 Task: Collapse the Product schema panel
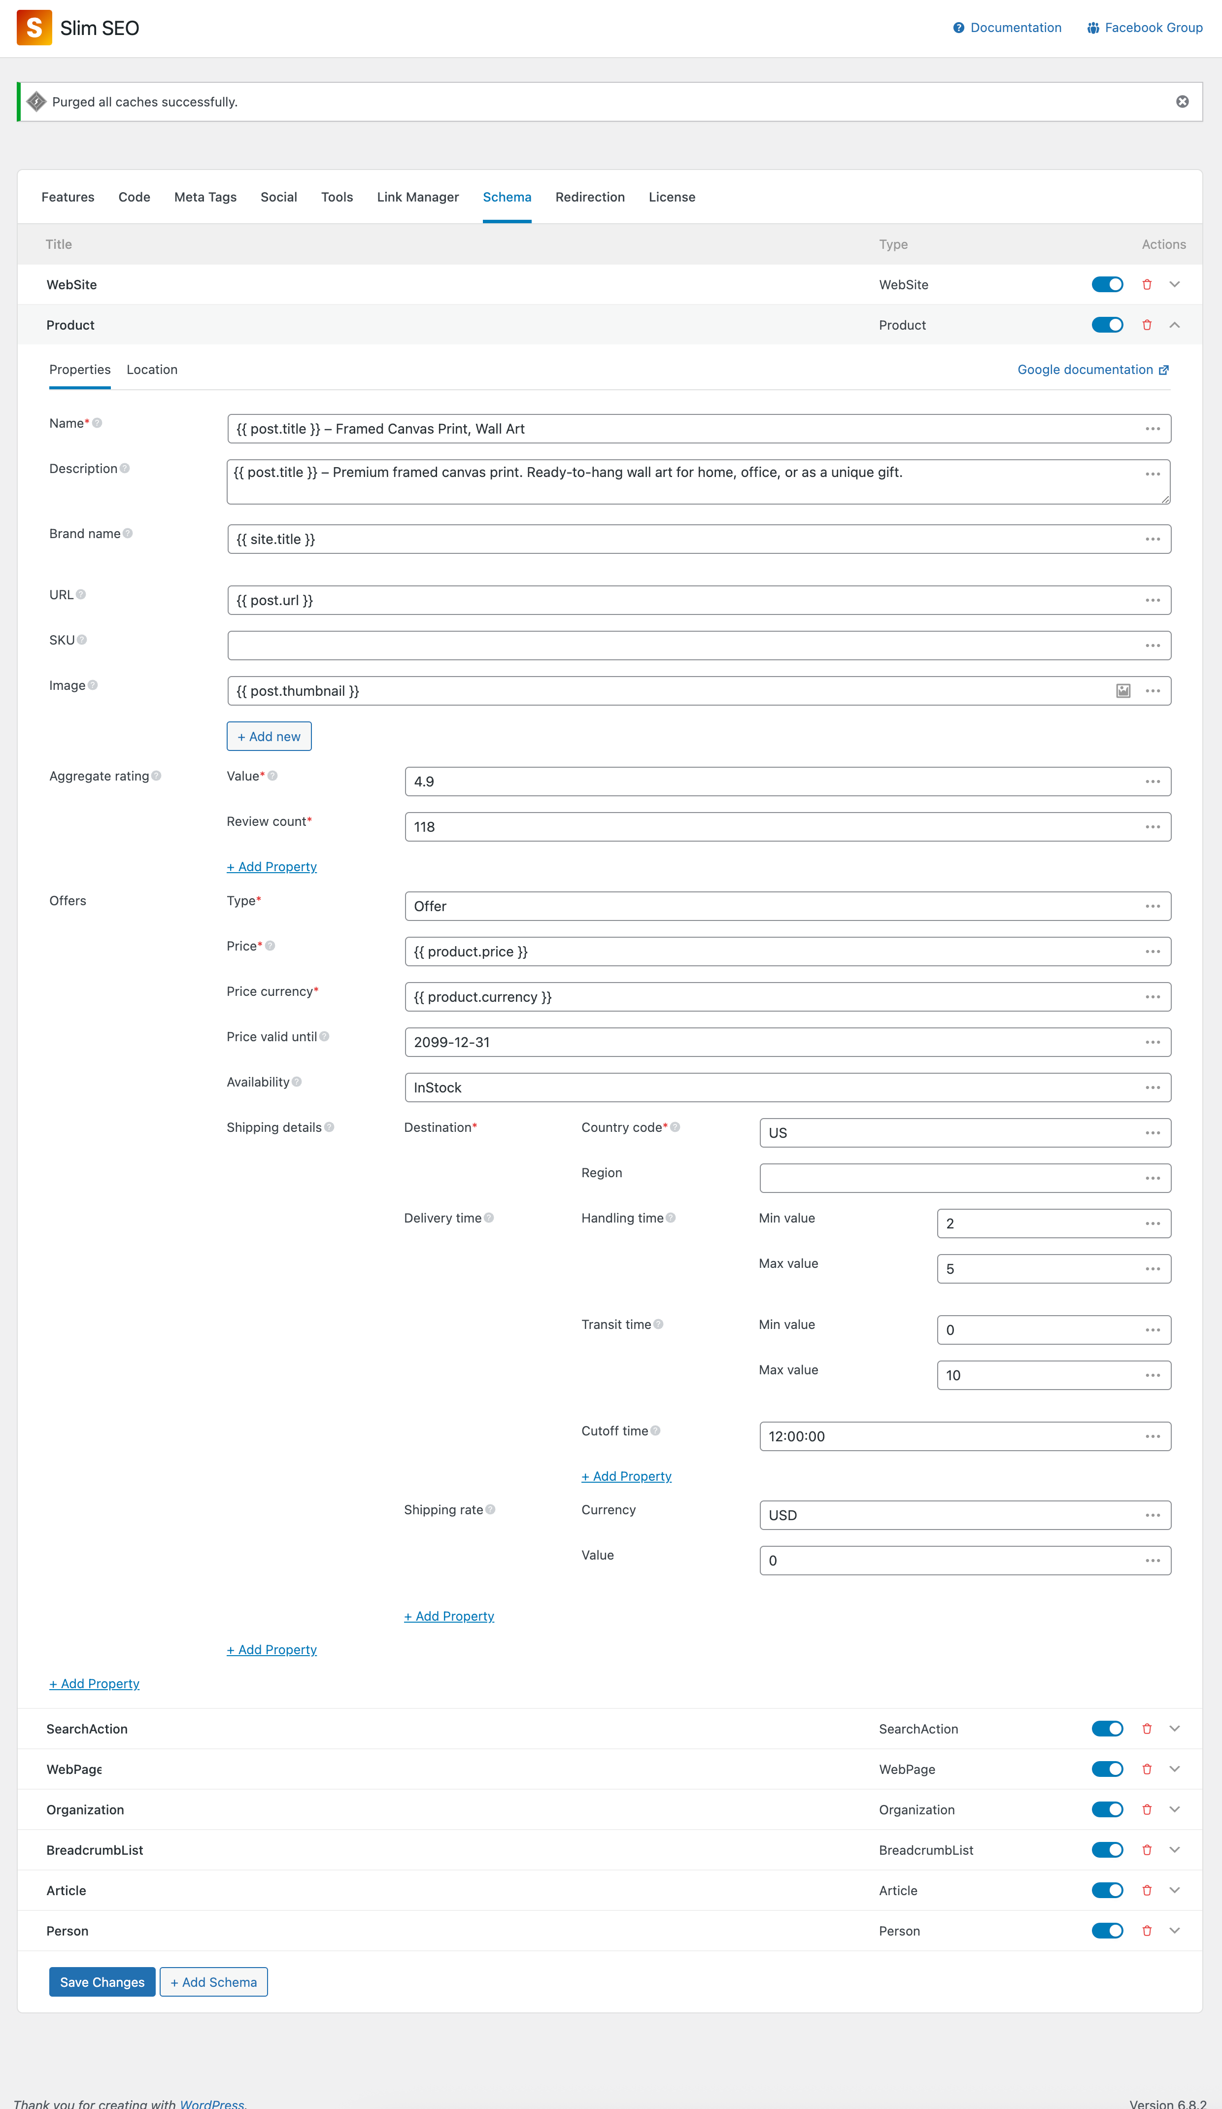(1174, 325)
